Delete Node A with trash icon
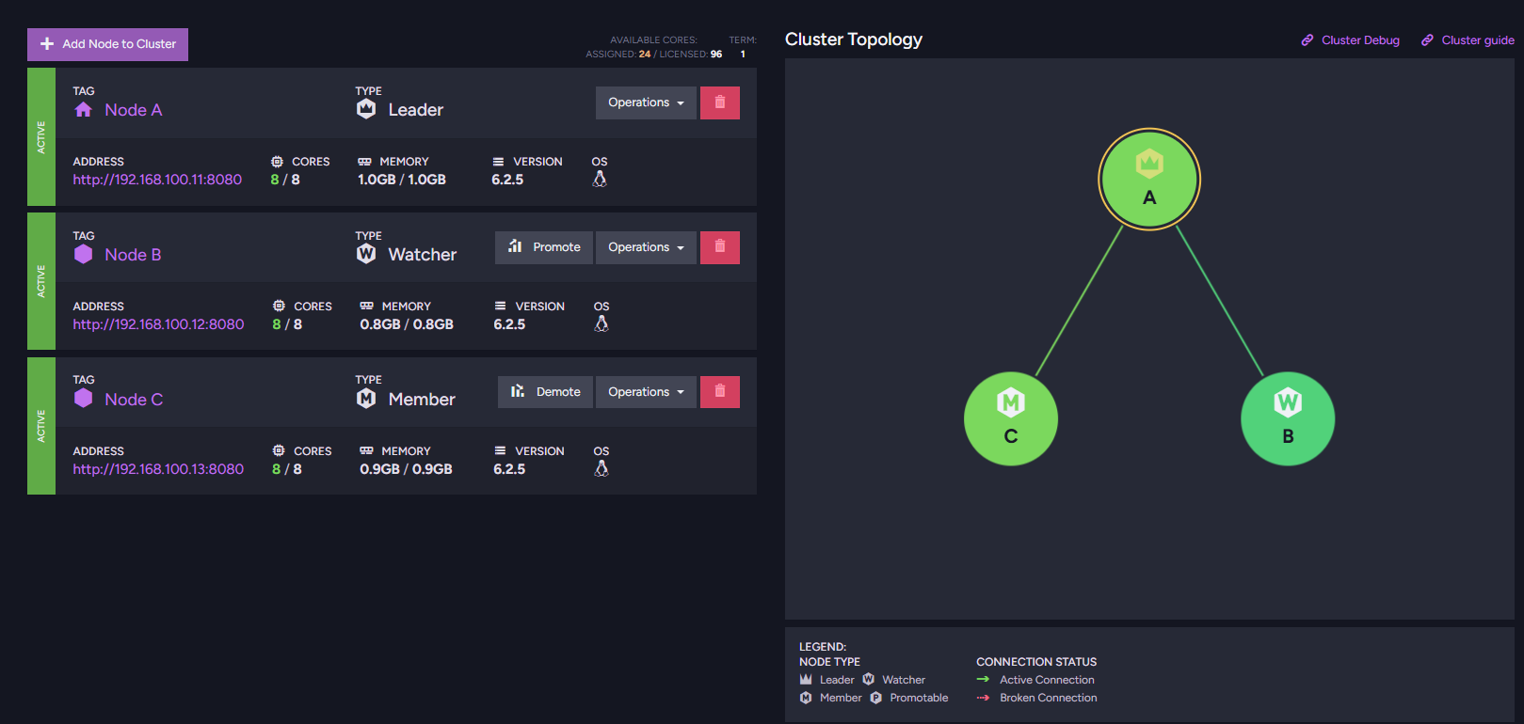1524x724 pixels. pos(720,102)
